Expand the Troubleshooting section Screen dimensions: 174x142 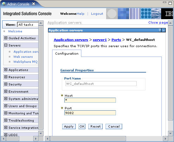tap(6, 120)
